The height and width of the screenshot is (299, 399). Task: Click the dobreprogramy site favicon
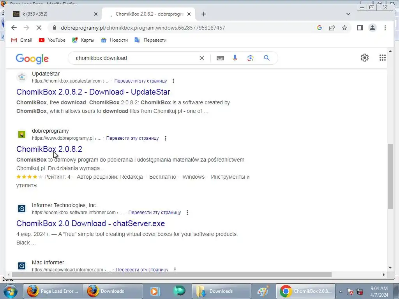point(22,134)
